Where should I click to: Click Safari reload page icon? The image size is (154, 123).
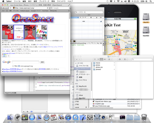click(48, 8)
